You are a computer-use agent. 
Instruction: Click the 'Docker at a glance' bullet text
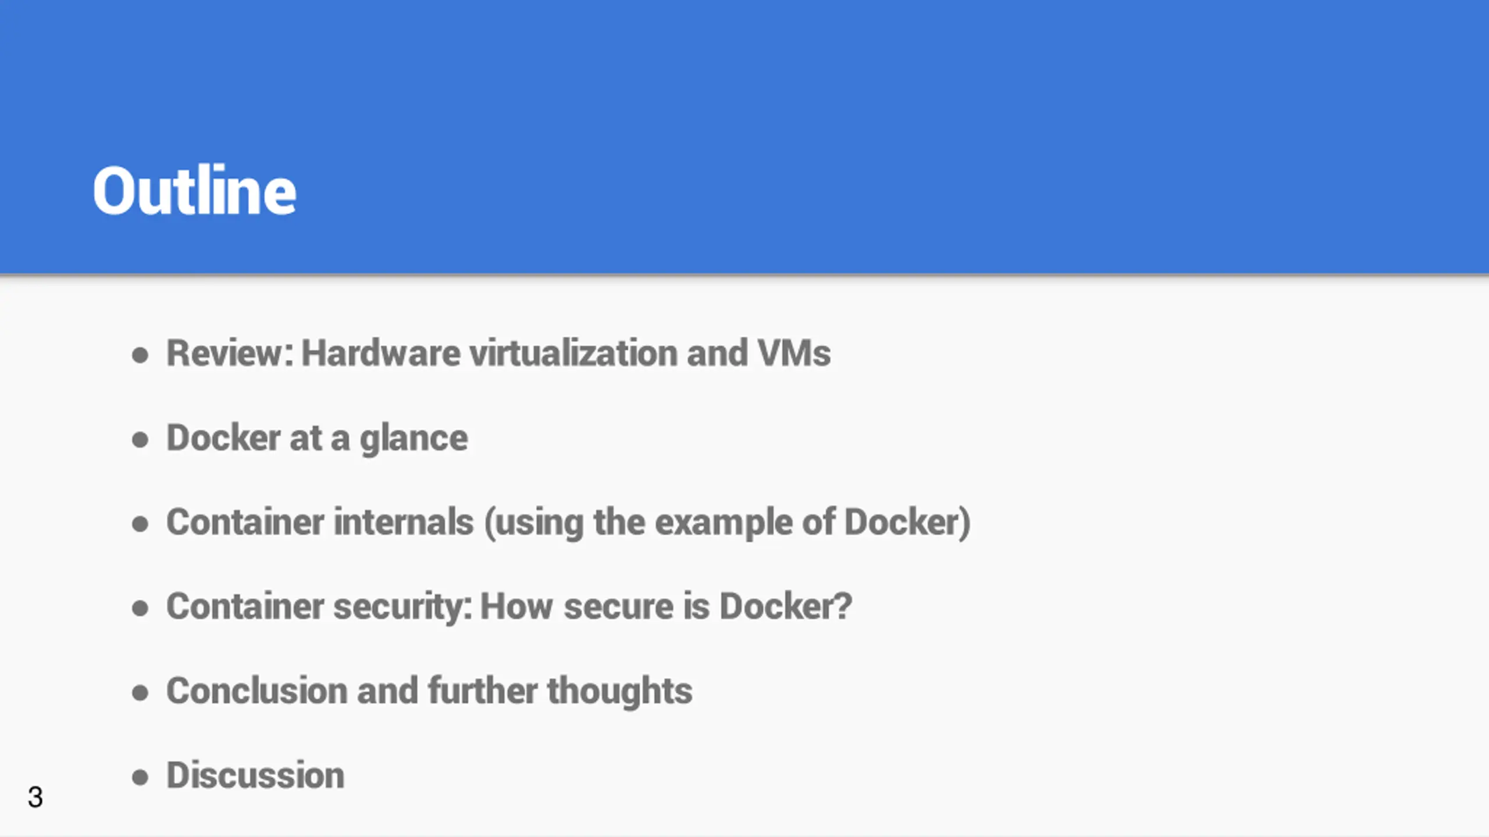coord(317,439)
